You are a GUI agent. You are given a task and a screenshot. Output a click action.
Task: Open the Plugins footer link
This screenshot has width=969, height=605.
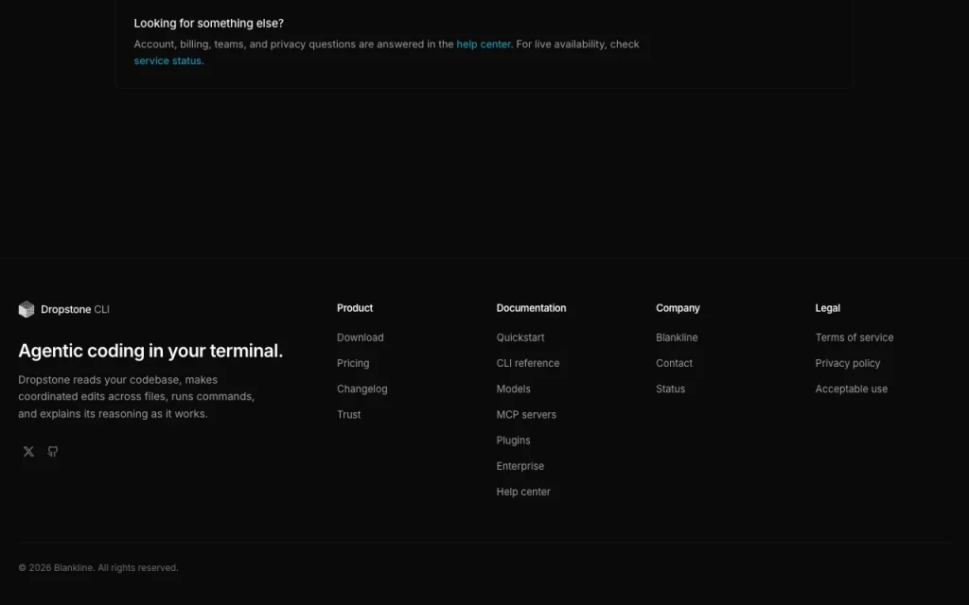pos(513,441)
